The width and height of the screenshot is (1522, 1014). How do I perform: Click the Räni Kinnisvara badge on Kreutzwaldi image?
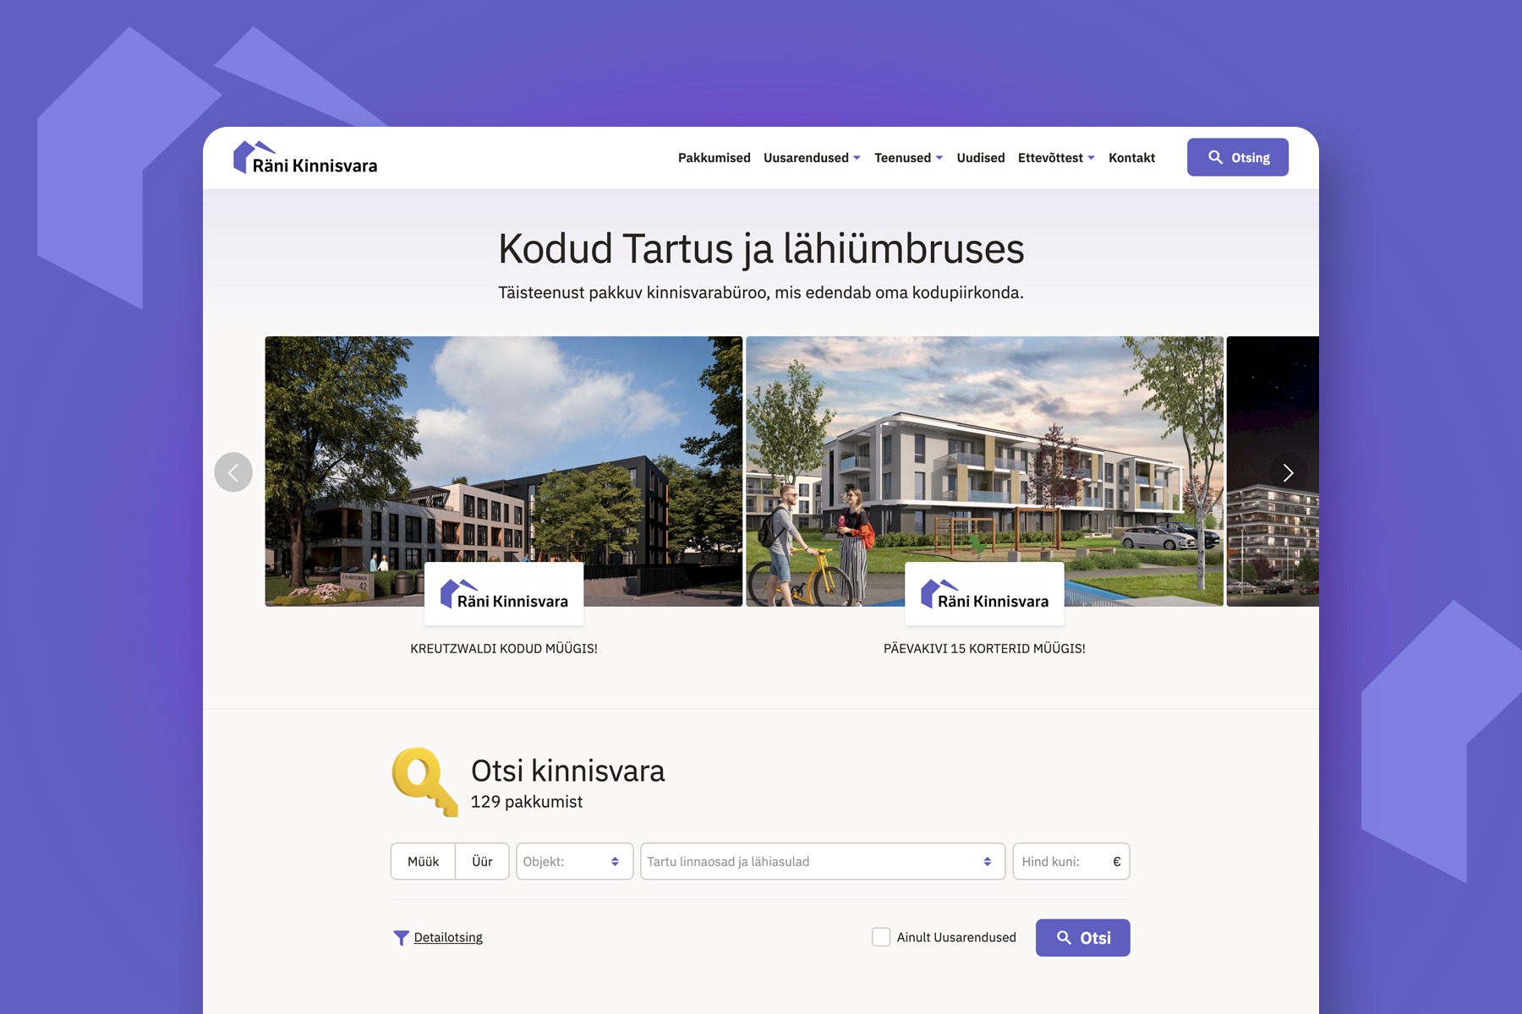tap(504, 594)
